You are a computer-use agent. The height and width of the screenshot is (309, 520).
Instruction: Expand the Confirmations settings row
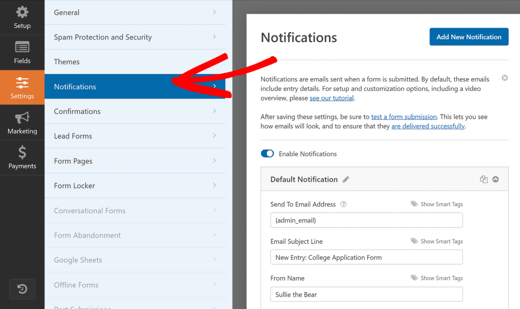(x=135, y=111)
